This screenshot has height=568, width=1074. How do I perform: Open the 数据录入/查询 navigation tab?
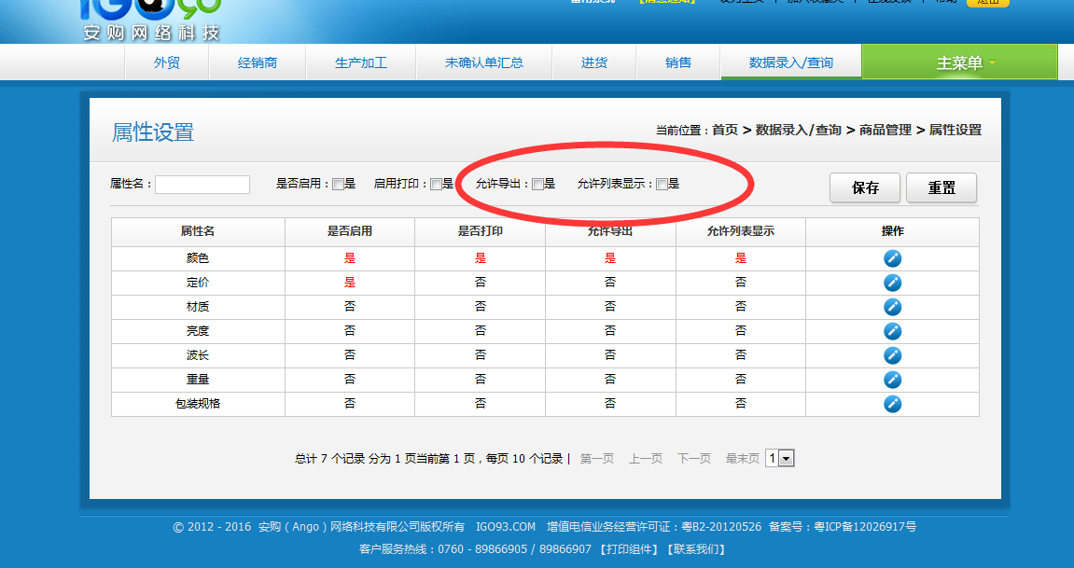click(x=790, y=62)
